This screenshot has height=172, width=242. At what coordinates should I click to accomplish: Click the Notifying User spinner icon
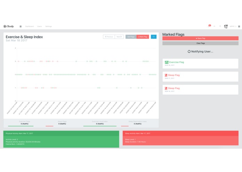coord(189,52)
